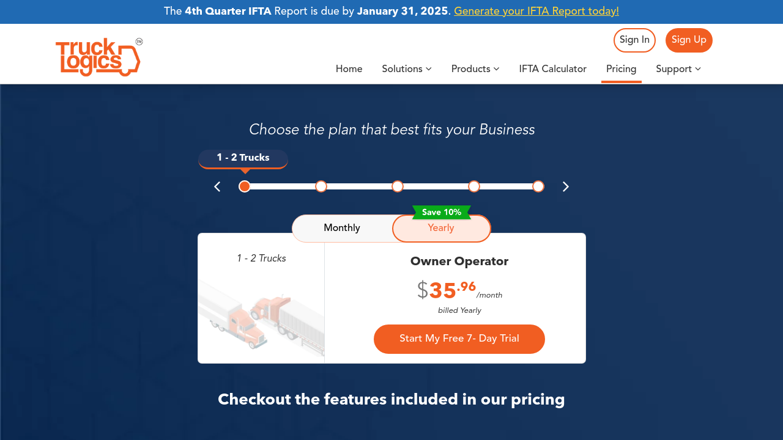Open the IFTA Calculator page
The image size is (783, 440).
click(x=553, y=69)
